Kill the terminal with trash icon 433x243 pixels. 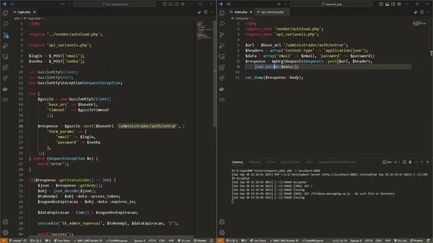(x=410, y=162)
